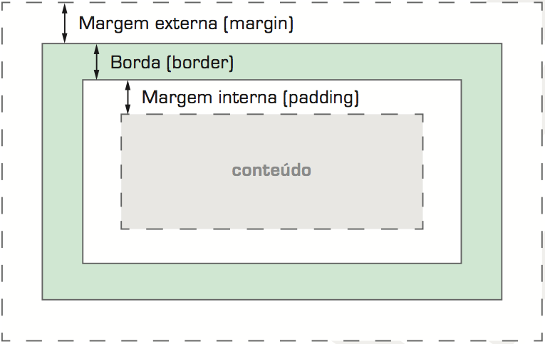The height and width of the screenshot is (344, 545).
Task: Click the white padding area below content
Action: pyautogui.click(x=272, y=246)
